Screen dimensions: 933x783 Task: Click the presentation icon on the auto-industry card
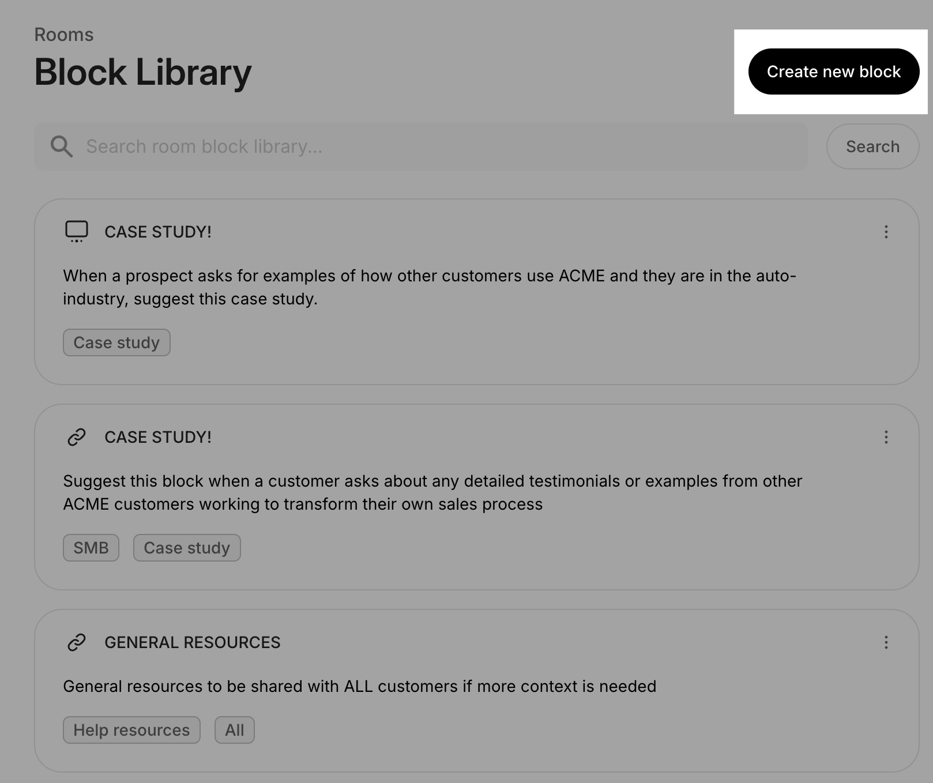pos(77,231)
